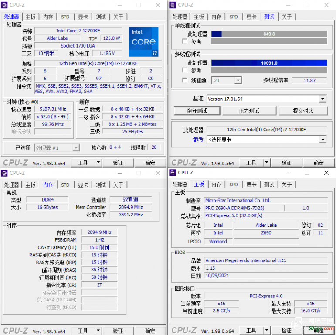Toggle the 线程数 checkbox in the benchmark window
This screenshot has width=336, height=335.
[185, 80]
